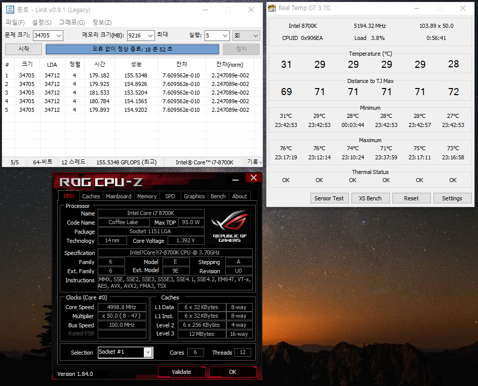This screenshot has width=478, height=386.
Task: Click the Multiplier field showing x 50.0
Action: (x=122, y=316)
